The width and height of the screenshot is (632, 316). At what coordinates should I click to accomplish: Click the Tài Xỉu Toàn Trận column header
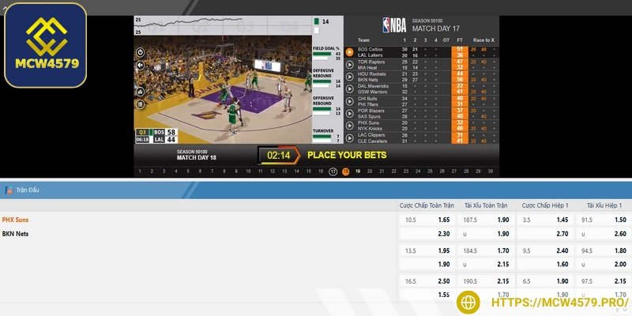486,205
